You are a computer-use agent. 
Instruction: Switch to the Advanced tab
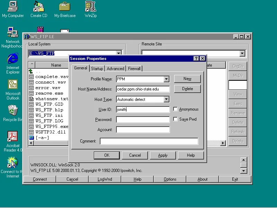click(x=115, y=69)
